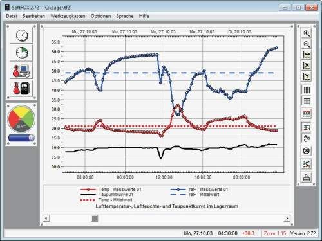Screen dimensions: 322x241
Task: Click the zoom in magnifier icon
Action: (307, 33)
